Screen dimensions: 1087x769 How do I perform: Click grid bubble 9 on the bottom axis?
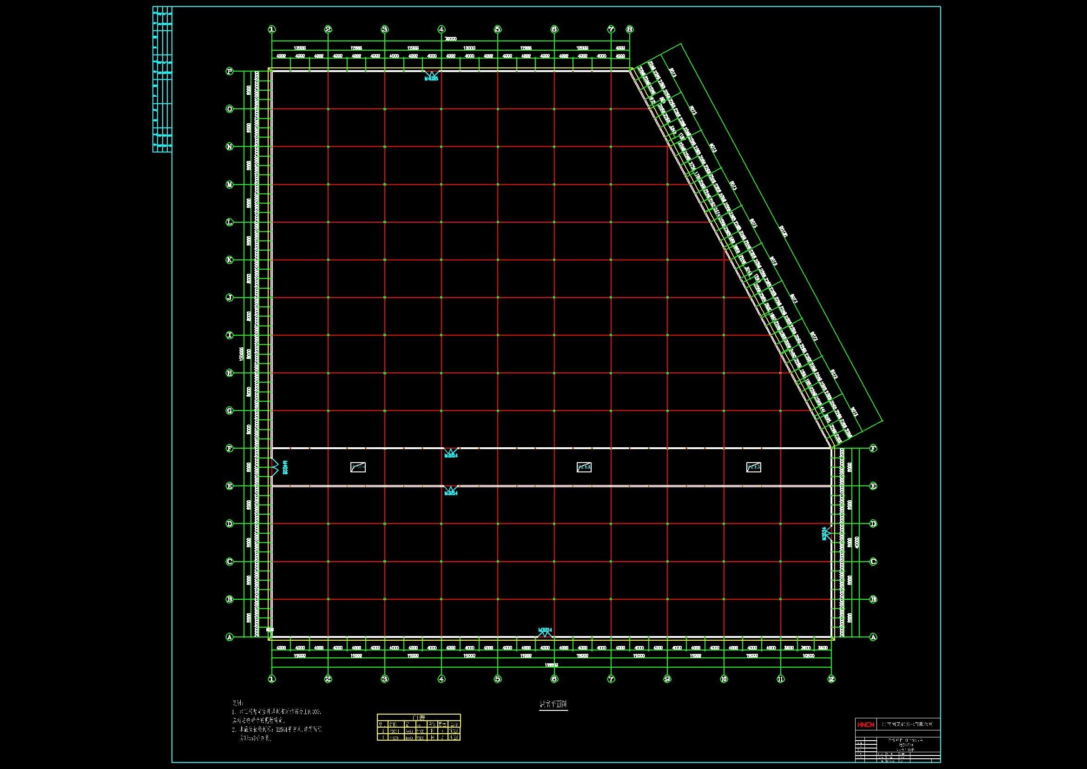(667, 679)
